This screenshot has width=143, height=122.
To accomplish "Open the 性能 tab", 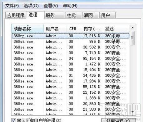I will tap(73, 15).
